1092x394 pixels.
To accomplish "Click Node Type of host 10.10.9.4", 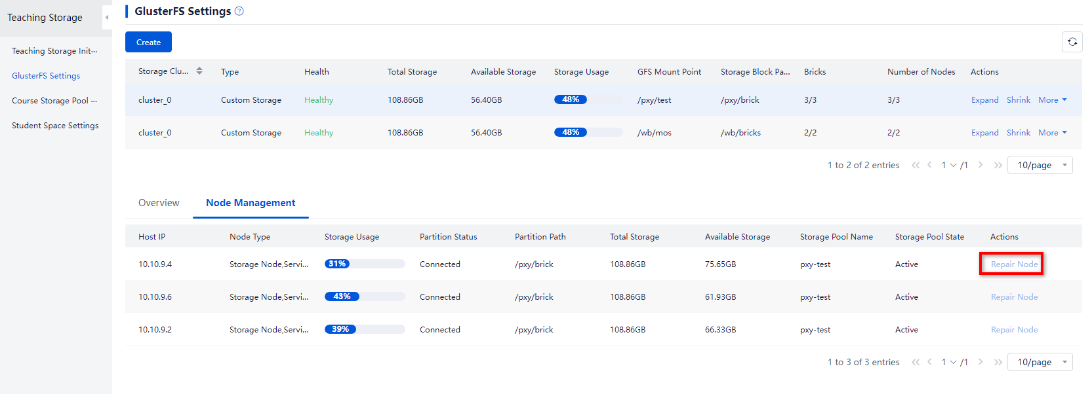I will pos(269,264).
